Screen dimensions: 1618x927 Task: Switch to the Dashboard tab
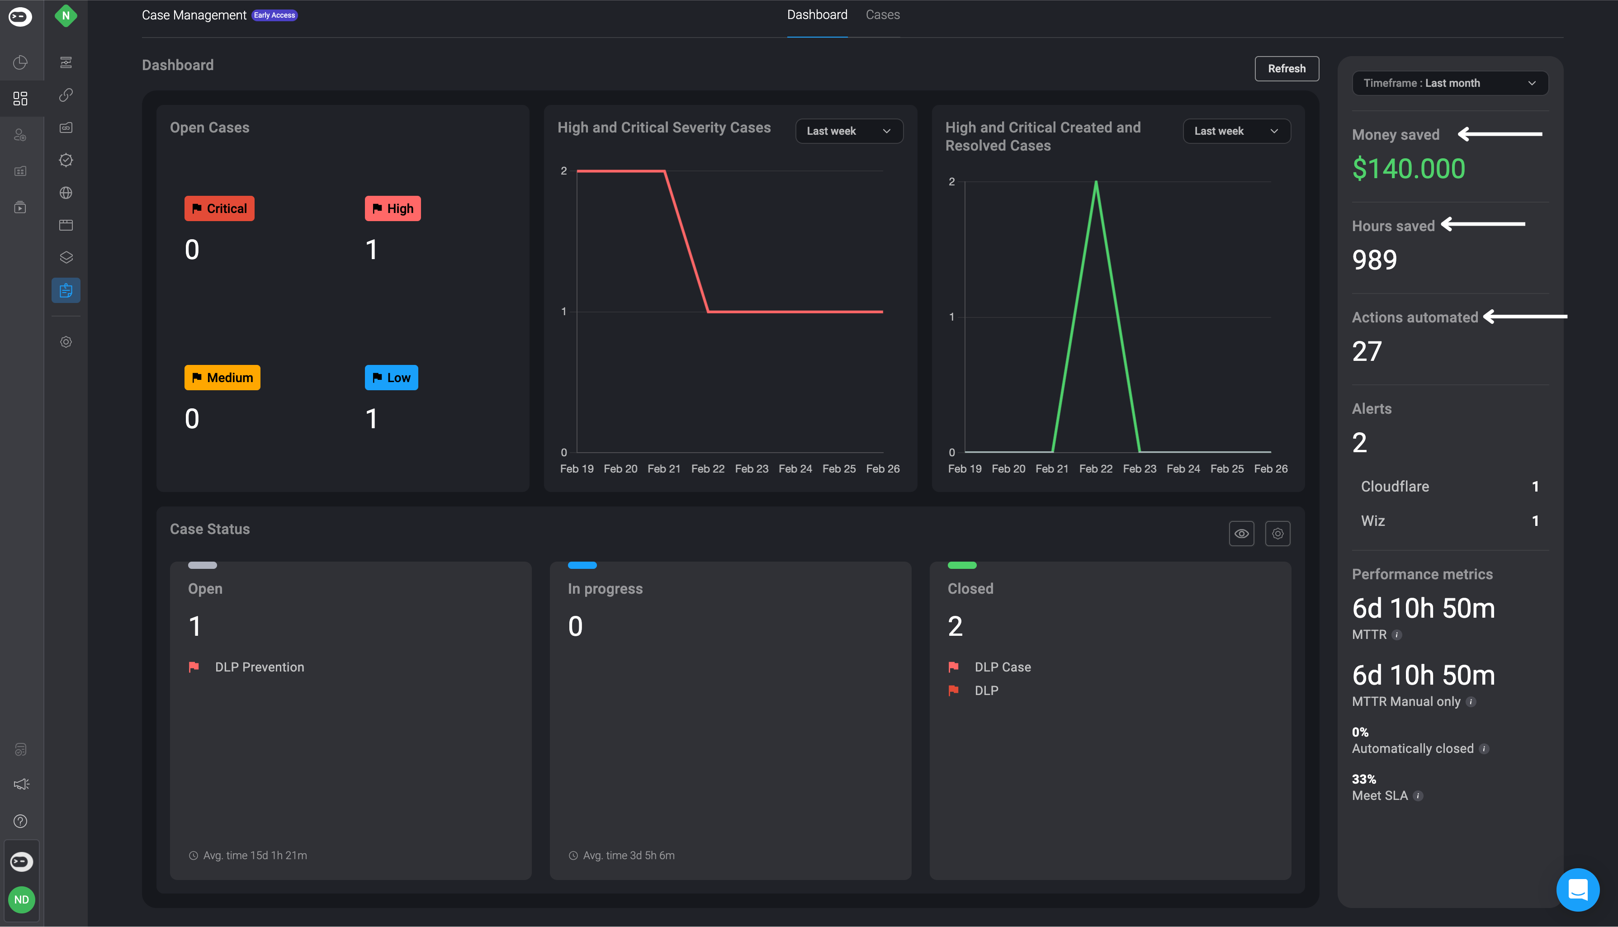tap(817, 14)
